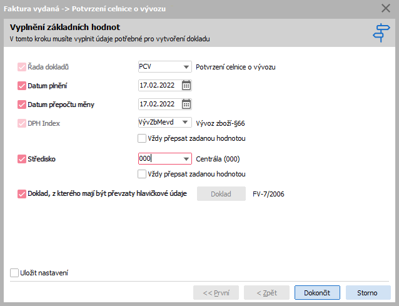The width and height of the screenshot is (399, 306).
Task: Expand the DPH Index dropdown
Action: click(186, 123)
